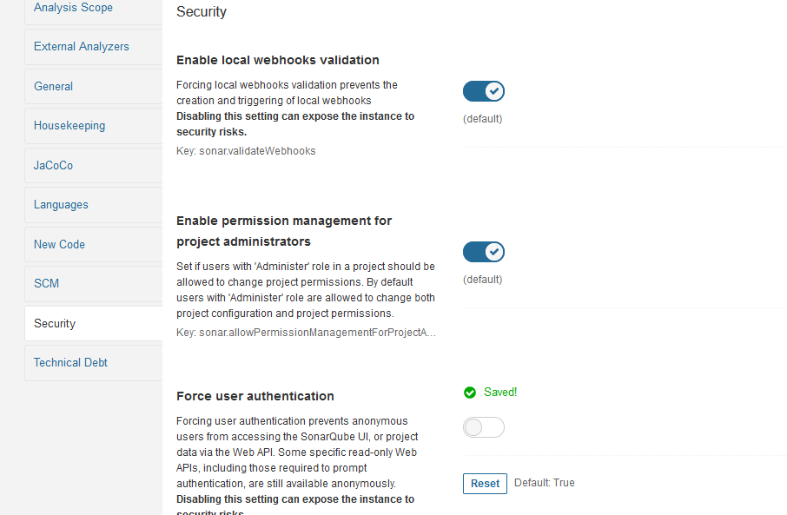
Task: Select the Security category tab
Action: pos(55,324)
